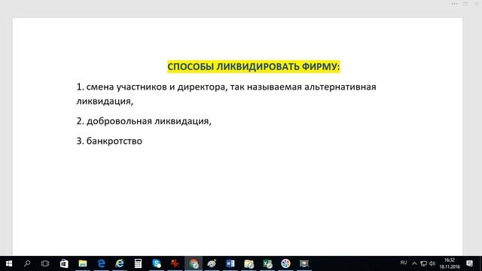Click the line '2. добровольная ликвидация,'

click(x=144, y=121)
